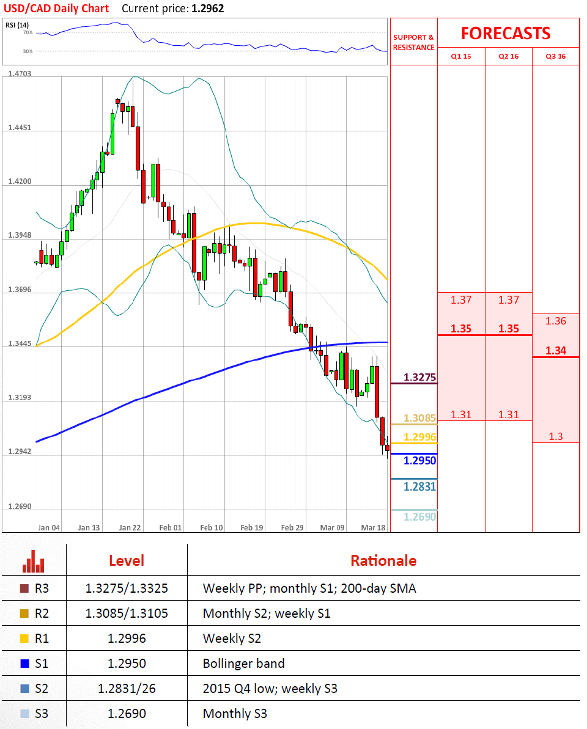The height and width of the screenshot is (729, 587).
Task: Click the USD/CAD Daily Chart title
Action: (56, 9)
